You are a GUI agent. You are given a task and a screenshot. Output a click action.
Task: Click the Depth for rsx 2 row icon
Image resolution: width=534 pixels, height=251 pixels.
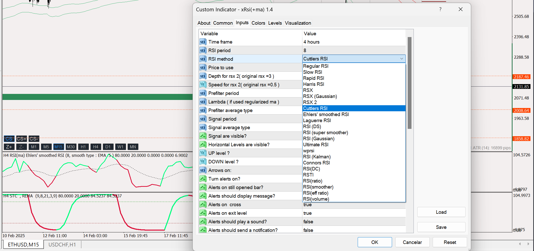203,76
